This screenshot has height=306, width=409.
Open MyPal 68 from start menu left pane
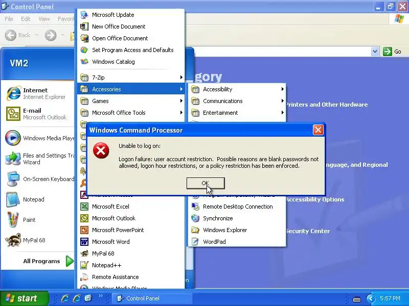click(x=38, y=240)
